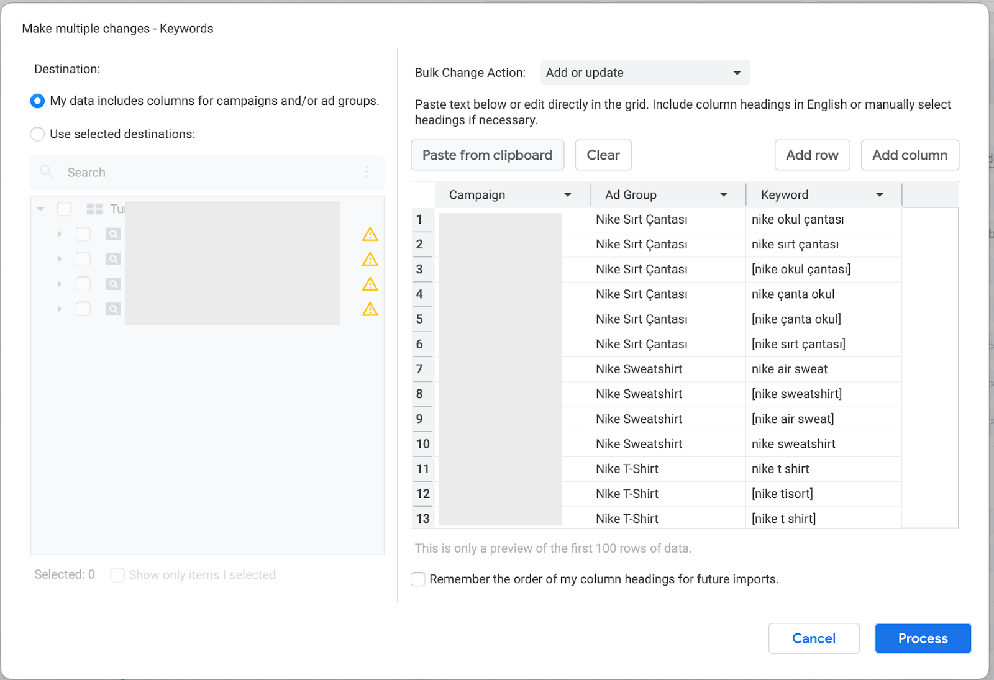Open the Bulk Change Action dropdown

tap(645, 73)
